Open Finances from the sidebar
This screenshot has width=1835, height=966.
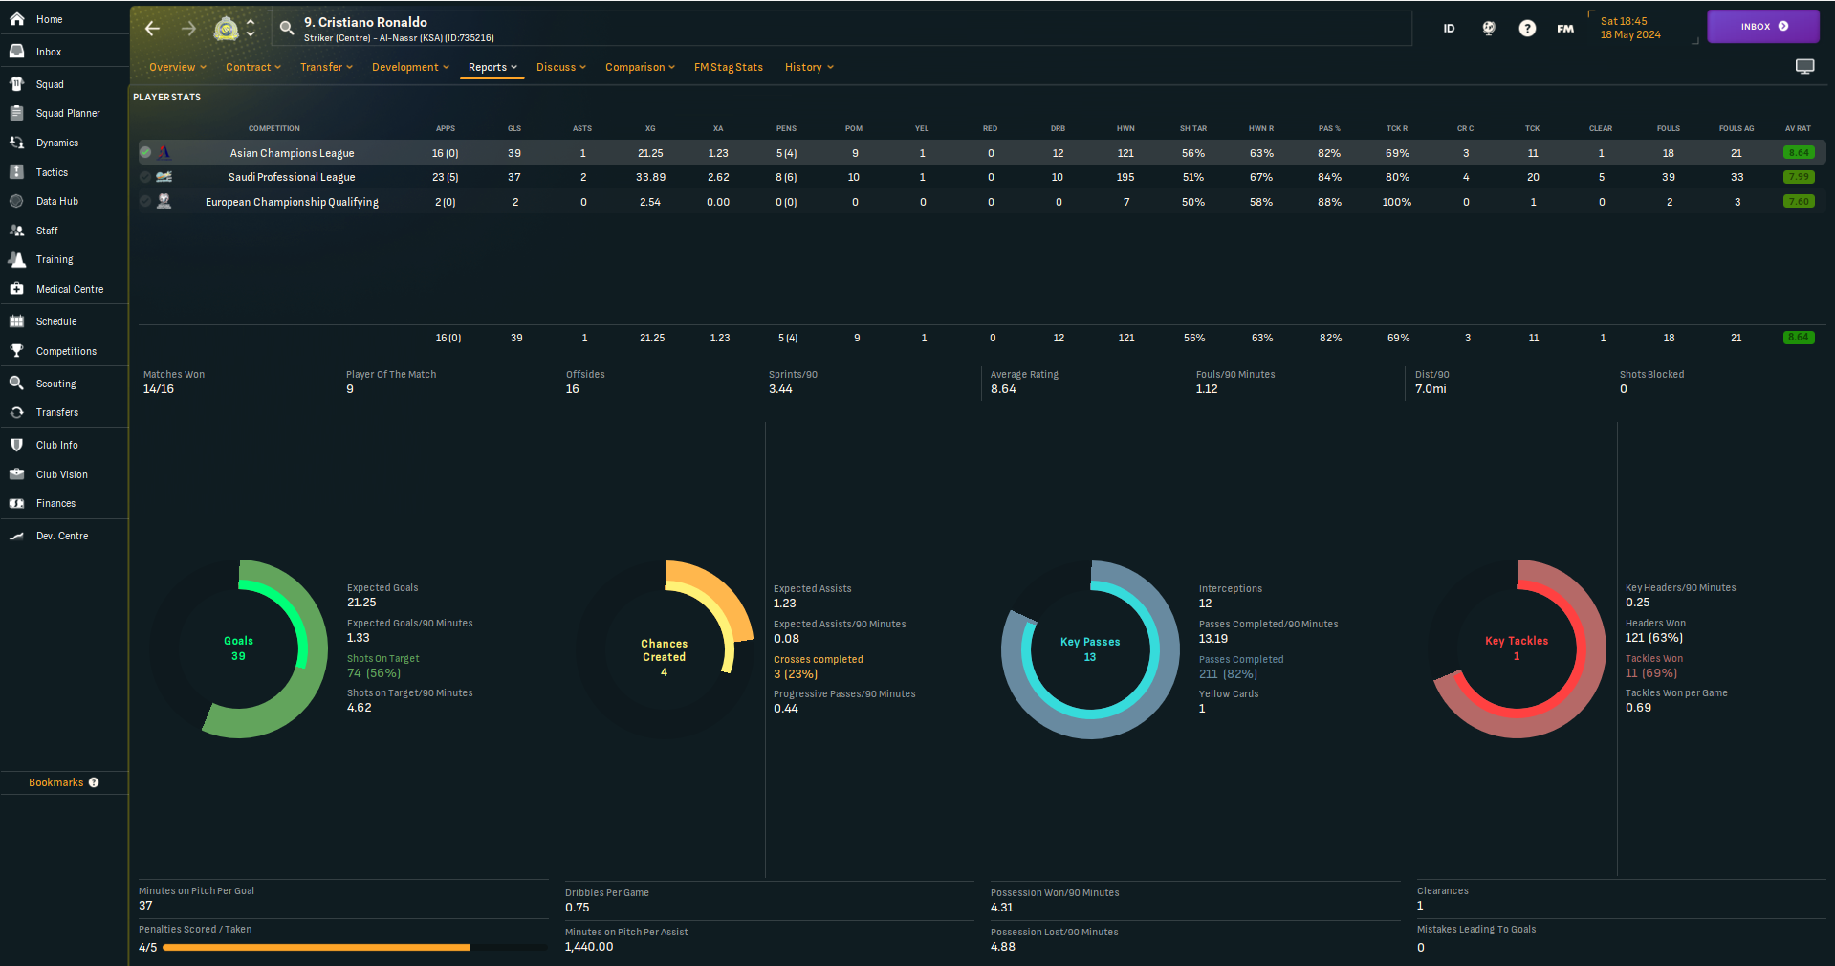55,503
